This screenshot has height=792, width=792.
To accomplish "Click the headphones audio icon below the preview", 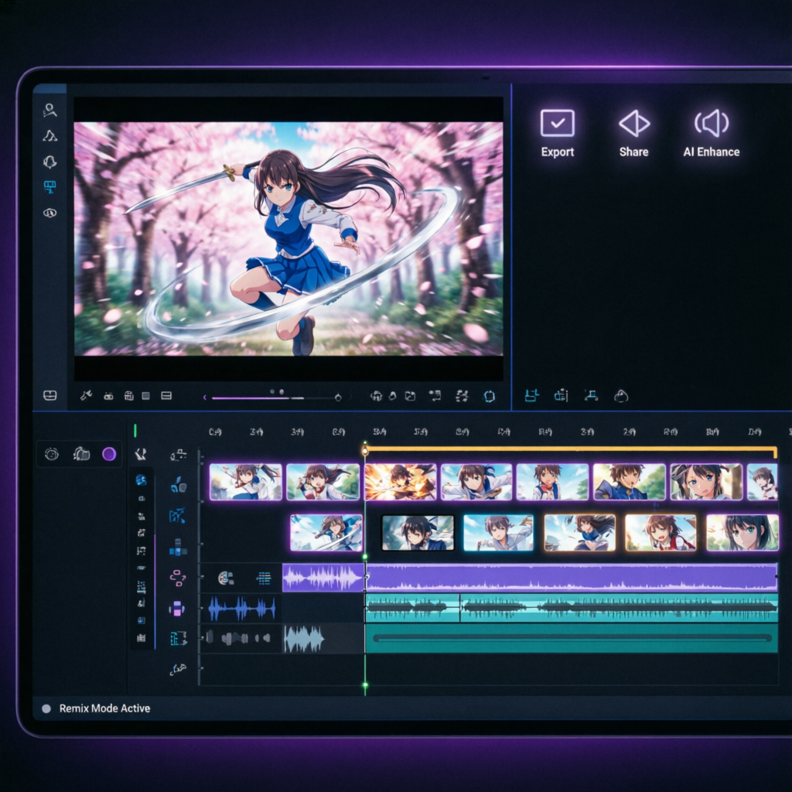I will (376, 395).
